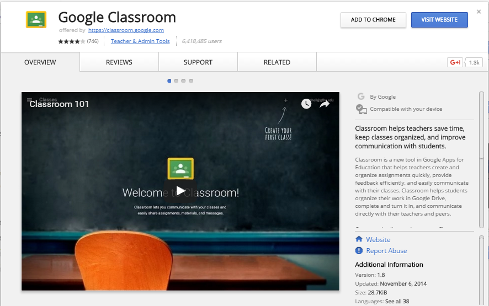The image size is (489, 306).
Task: Click the home icon beside Website
Action: tap(359, 239)
